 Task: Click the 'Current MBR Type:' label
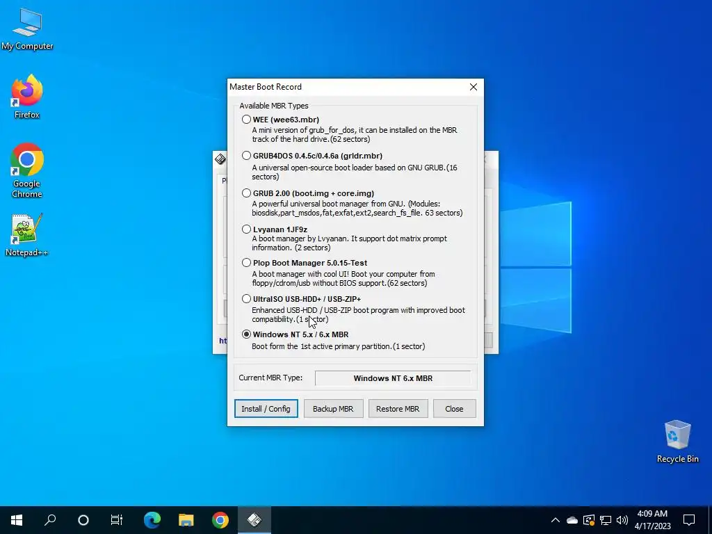(x=270, y=378)
